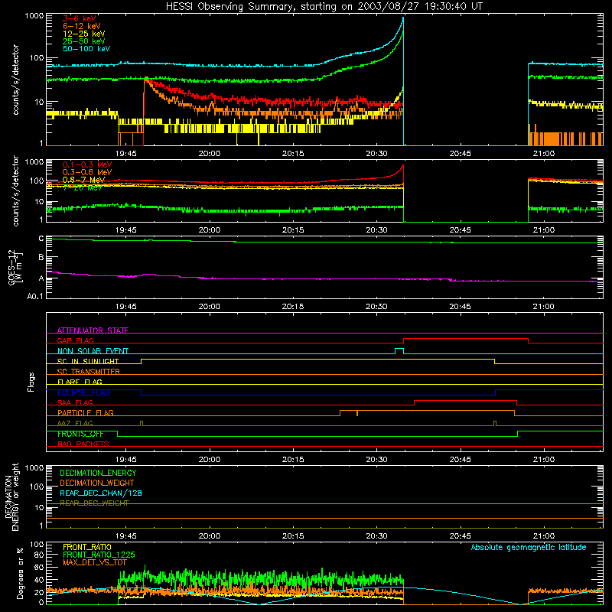612x612 pixels.
Task: Click the counts/s/detector label of MeV plot
Action: pos(15,191)
